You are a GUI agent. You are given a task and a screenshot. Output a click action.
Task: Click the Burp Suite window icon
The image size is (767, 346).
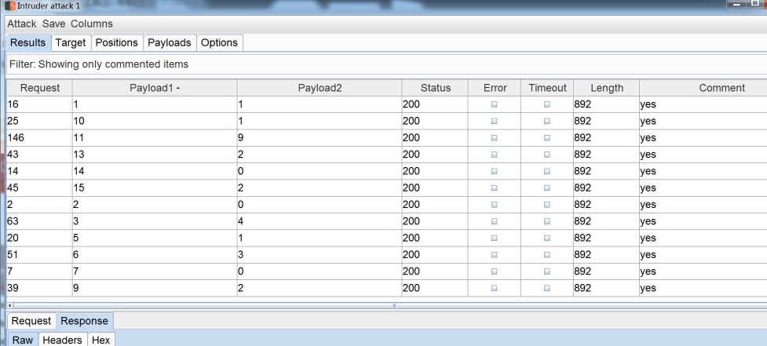point(9,6)
